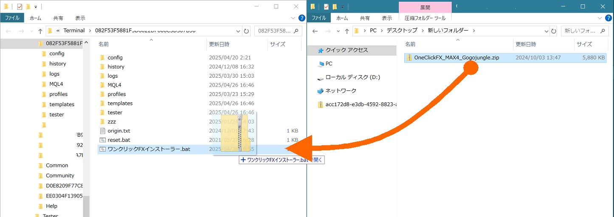This screenshot has width=614, height=217.
Task: Click the forward arrow in left window
Action: click(x=21, y=31)
